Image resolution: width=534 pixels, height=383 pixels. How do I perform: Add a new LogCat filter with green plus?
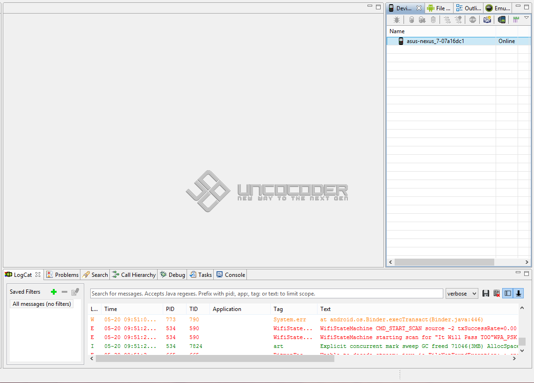pos(53,292)
